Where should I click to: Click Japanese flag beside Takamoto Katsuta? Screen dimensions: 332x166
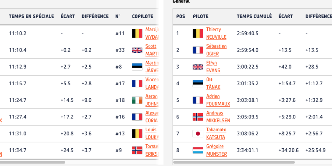tap(198, 134)
